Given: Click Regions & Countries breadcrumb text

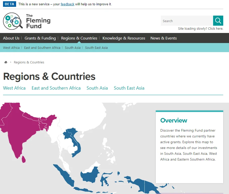Looking at the screenshot, I should point(29,62).
